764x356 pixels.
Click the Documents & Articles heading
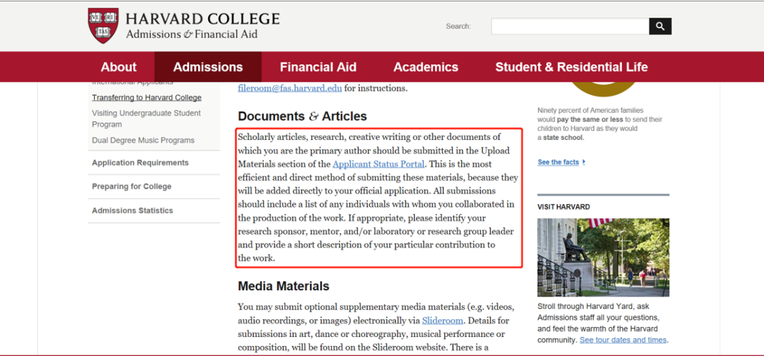point(302,117)
